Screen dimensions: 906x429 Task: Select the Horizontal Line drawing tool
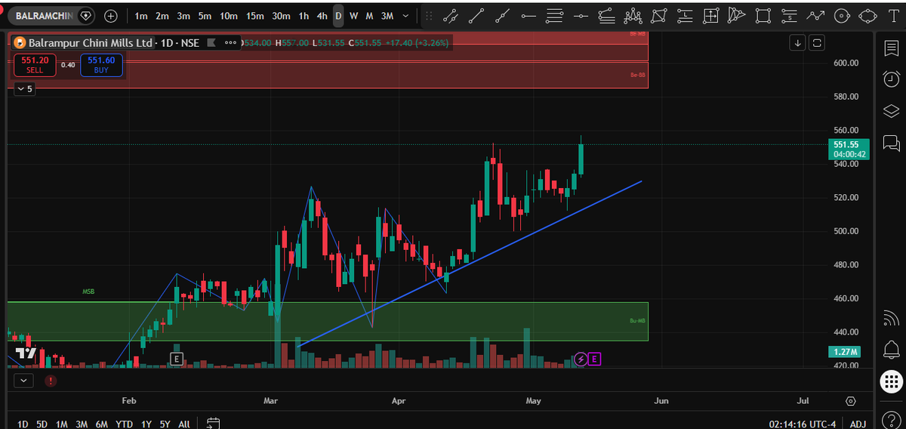coord(581,15)
